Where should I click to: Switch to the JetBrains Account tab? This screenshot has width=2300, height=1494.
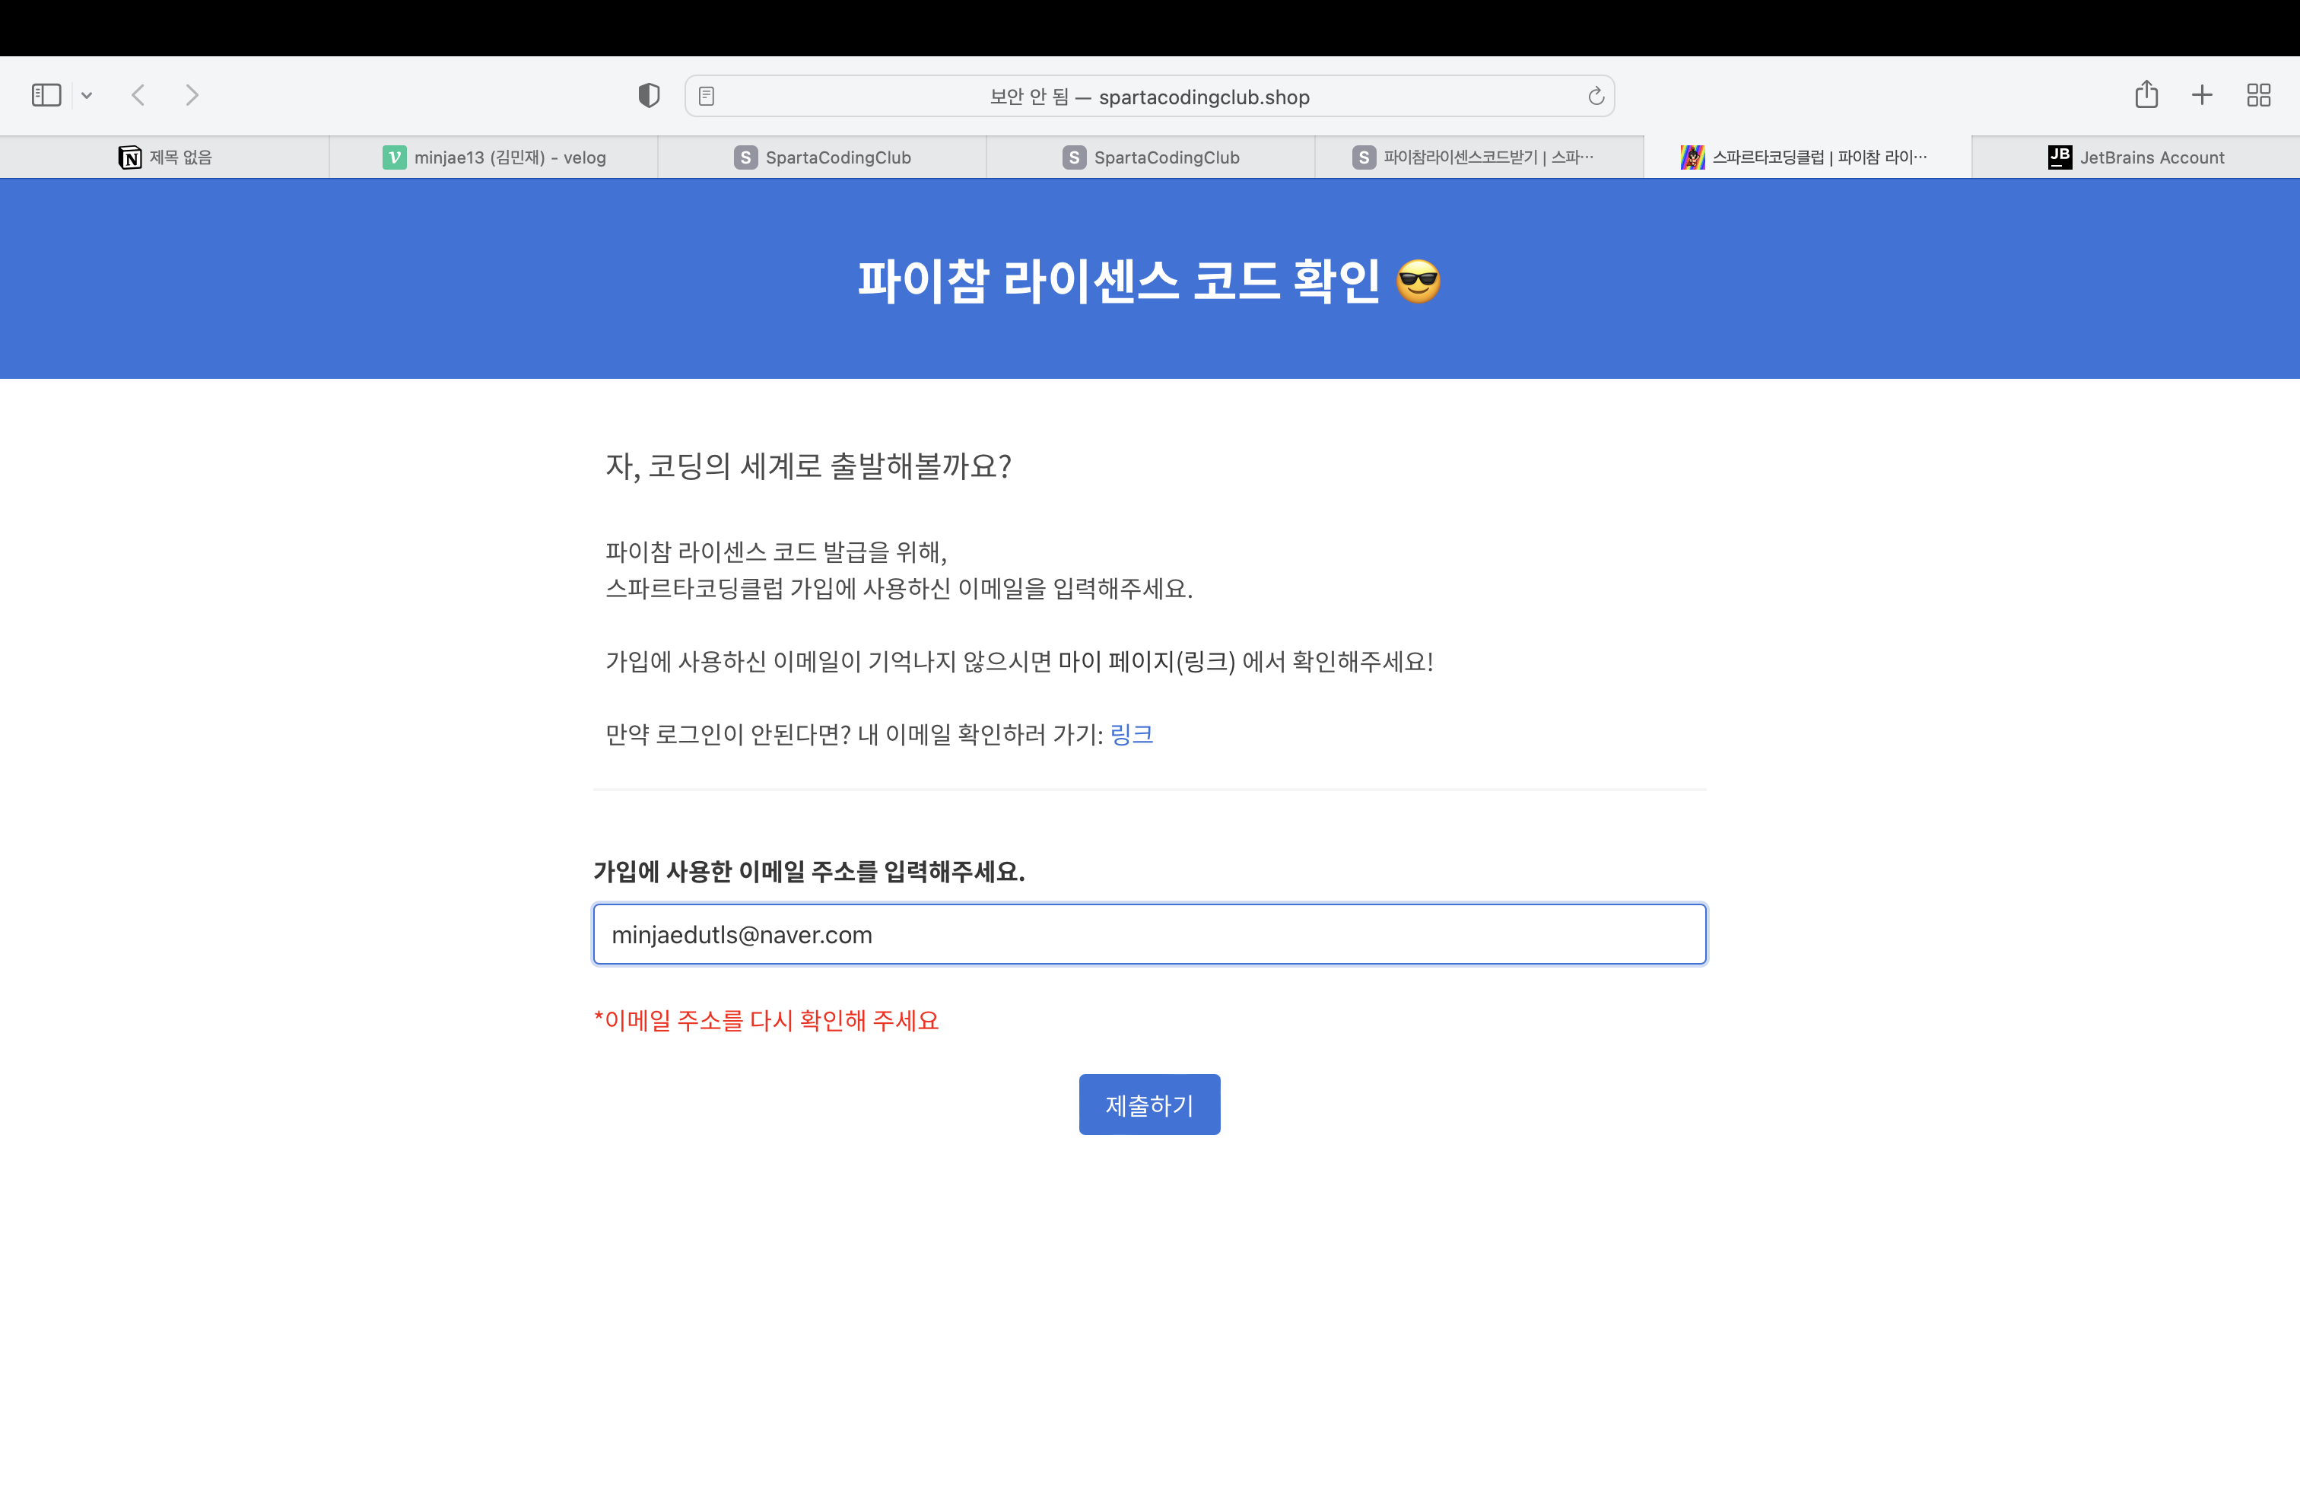2136,157
